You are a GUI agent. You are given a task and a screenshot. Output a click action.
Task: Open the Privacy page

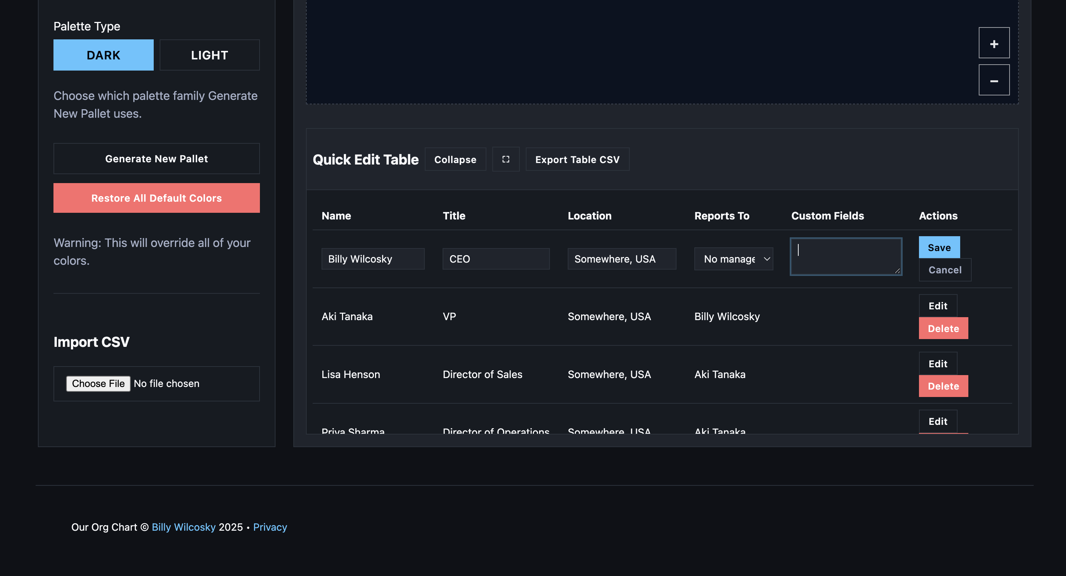point(270,527)
